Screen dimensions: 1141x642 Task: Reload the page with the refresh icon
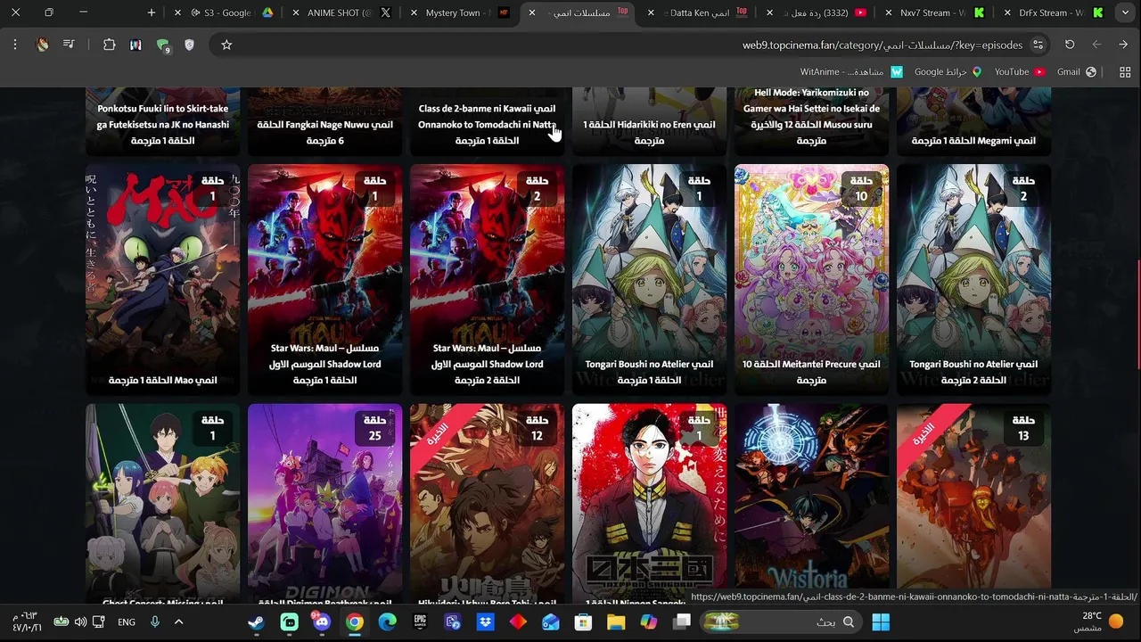coord(1070,45)
